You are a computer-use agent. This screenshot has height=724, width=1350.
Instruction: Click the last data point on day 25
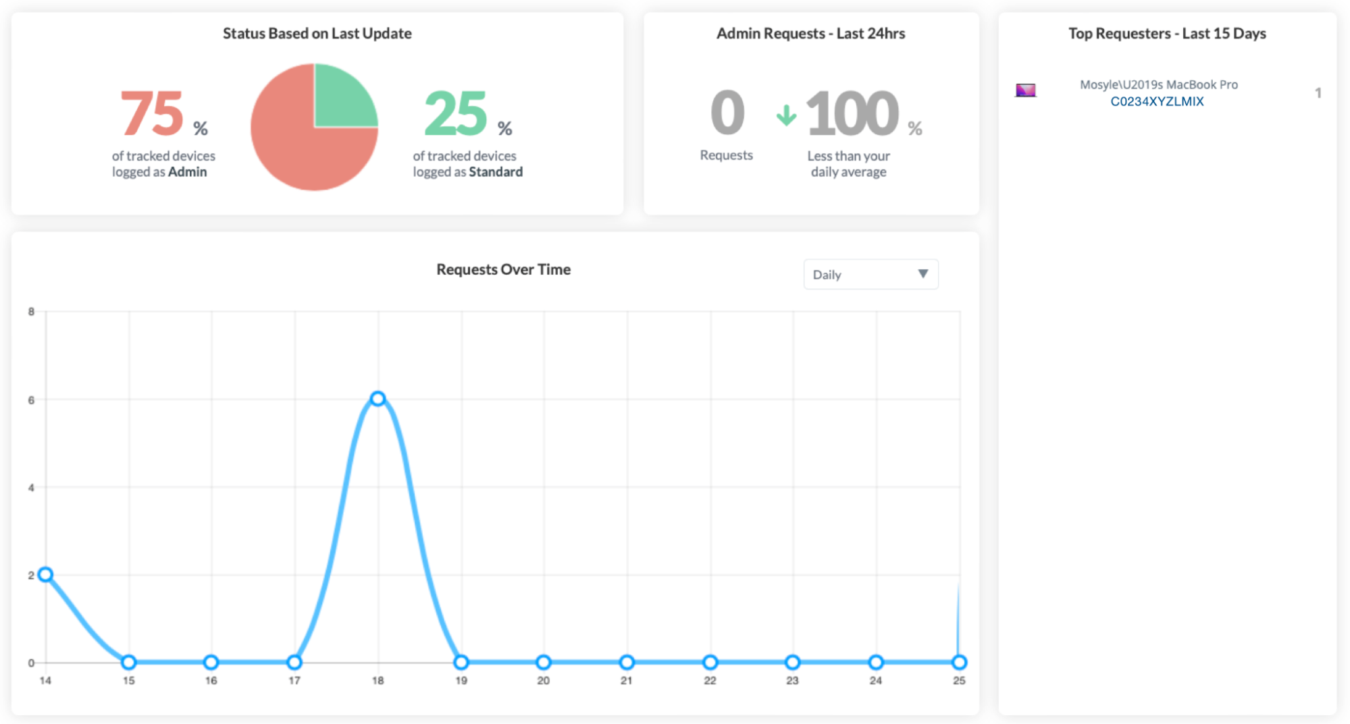pos(959,663)
